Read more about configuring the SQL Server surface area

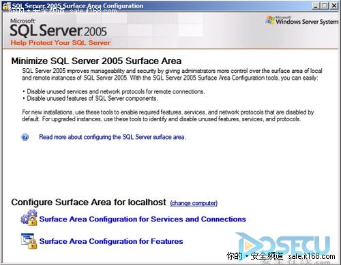point(113,137)
